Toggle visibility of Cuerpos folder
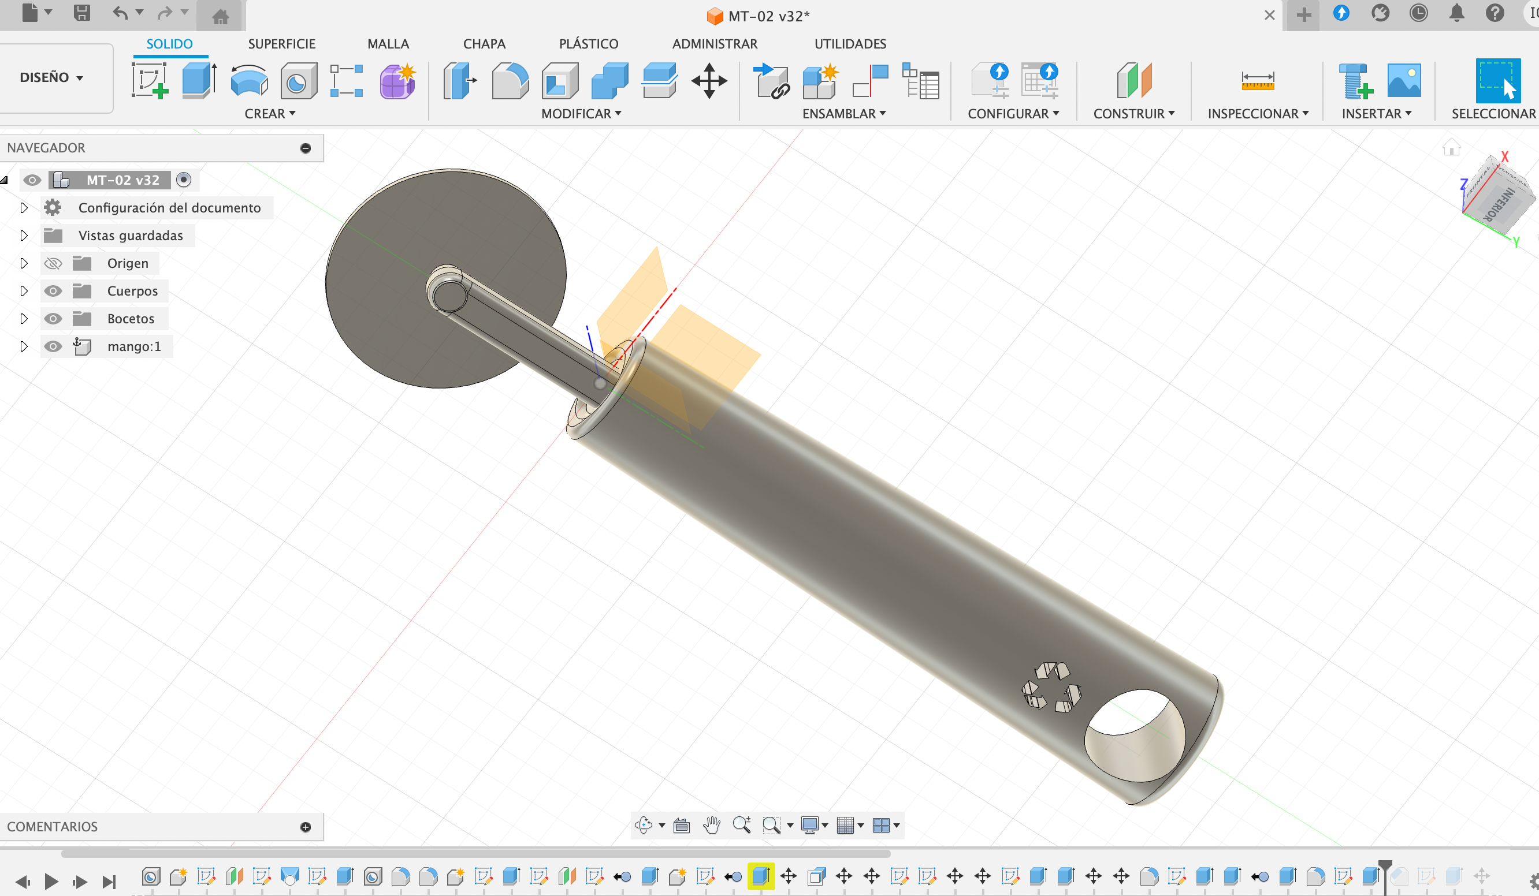 click(53, 291)
